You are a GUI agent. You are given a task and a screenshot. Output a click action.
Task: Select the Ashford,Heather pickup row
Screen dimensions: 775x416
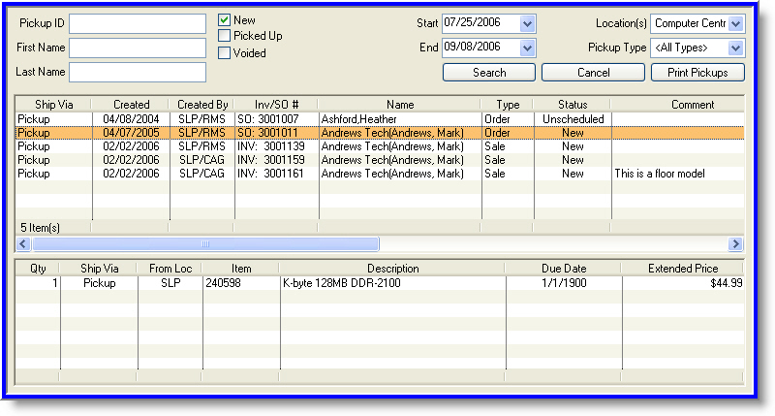click(x=380, y=119)
